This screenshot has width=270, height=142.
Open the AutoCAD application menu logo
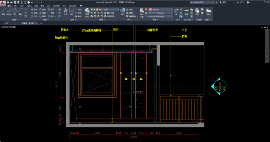click(3, 3)
